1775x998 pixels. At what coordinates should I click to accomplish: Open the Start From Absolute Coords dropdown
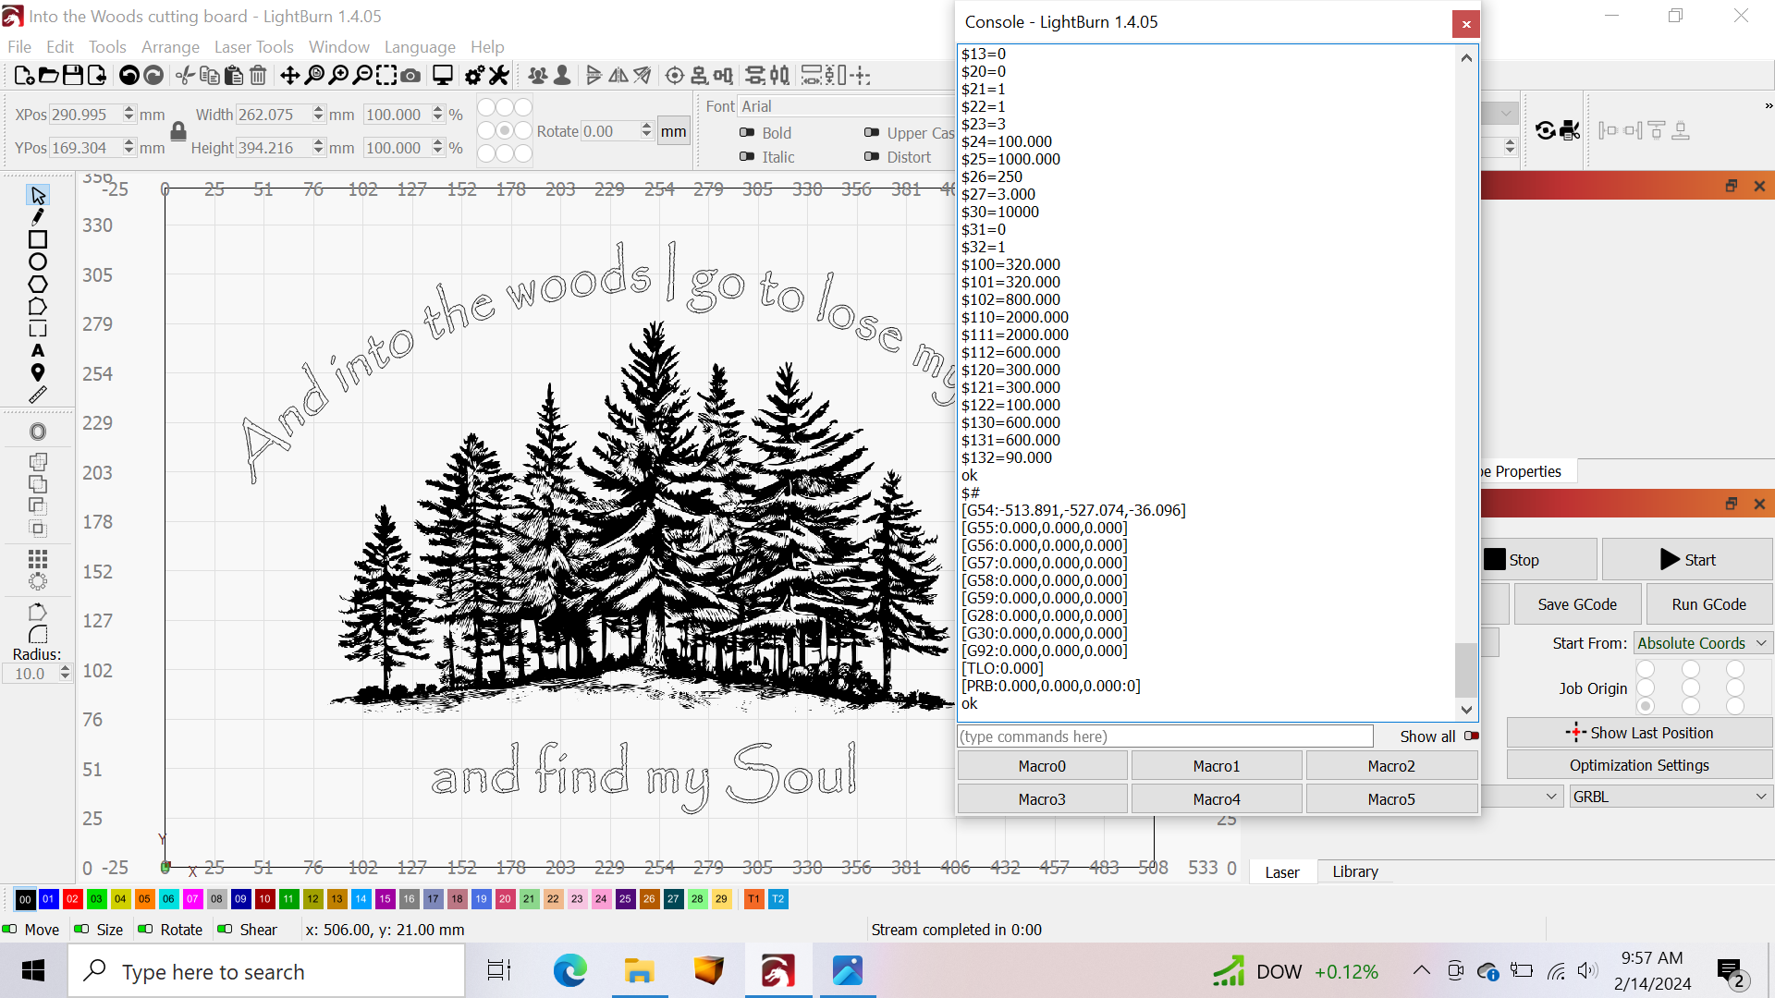tap(1702, 643)
